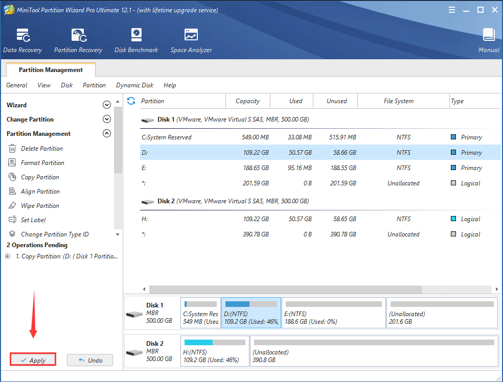Viewport: 503px width, 382px height.
Task: Refresh the partition list
Action: tap(131, 101)
